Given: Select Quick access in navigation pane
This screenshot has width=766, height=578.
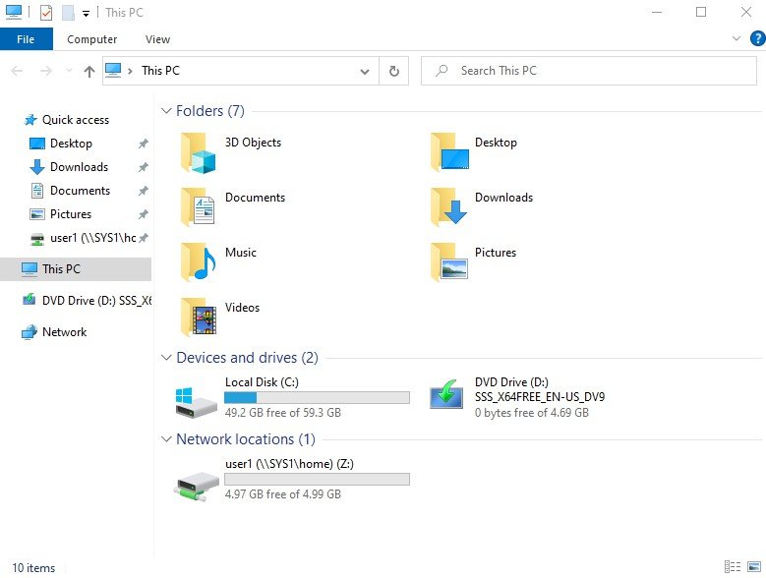Looking at the screenshot, I should (x=76, y=120).
